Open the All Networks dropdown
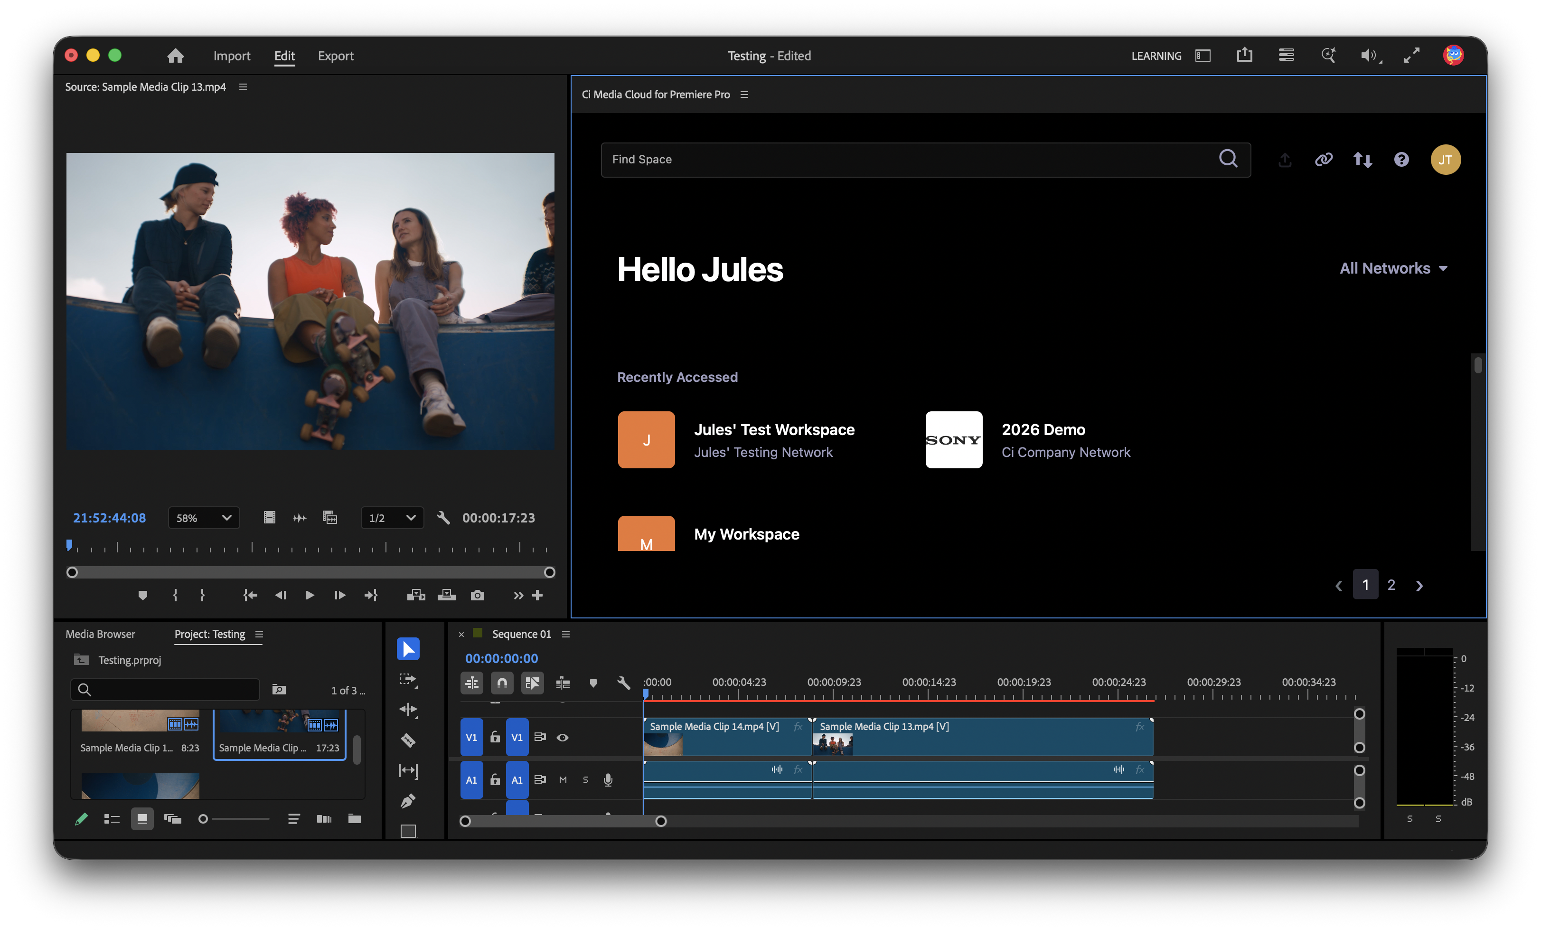The width and height of the screenshot is (1541, 930). [x=1393, y=268]
